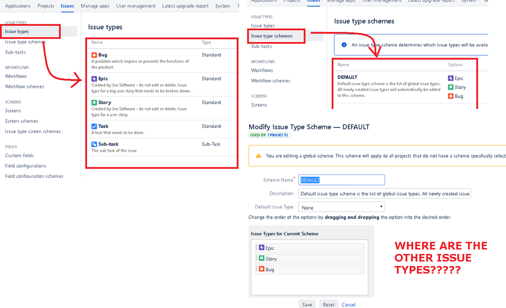The height and width of the screenshot is (308, 506).
Task: Open Workflow schemes in the Issue types page sidebar
Action: (x=24, y=86)
